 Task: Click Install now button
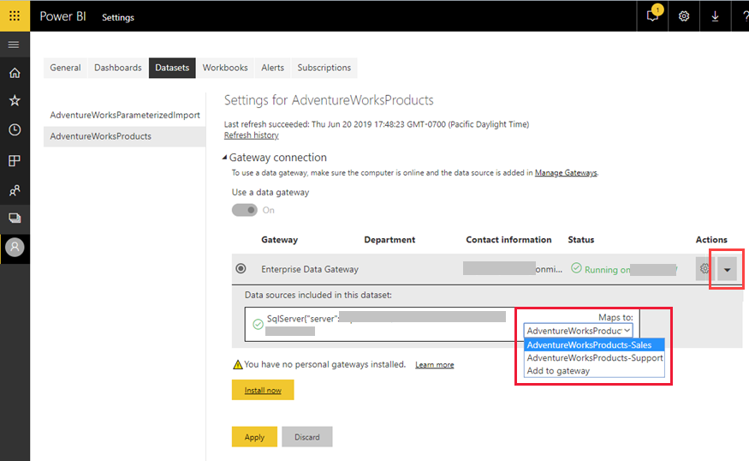(x=263, y=390)
